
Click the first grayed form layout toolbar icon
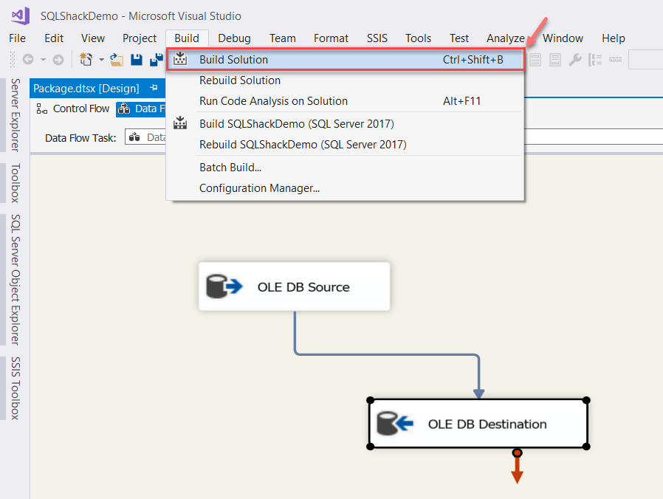click(x=535, y=60)
